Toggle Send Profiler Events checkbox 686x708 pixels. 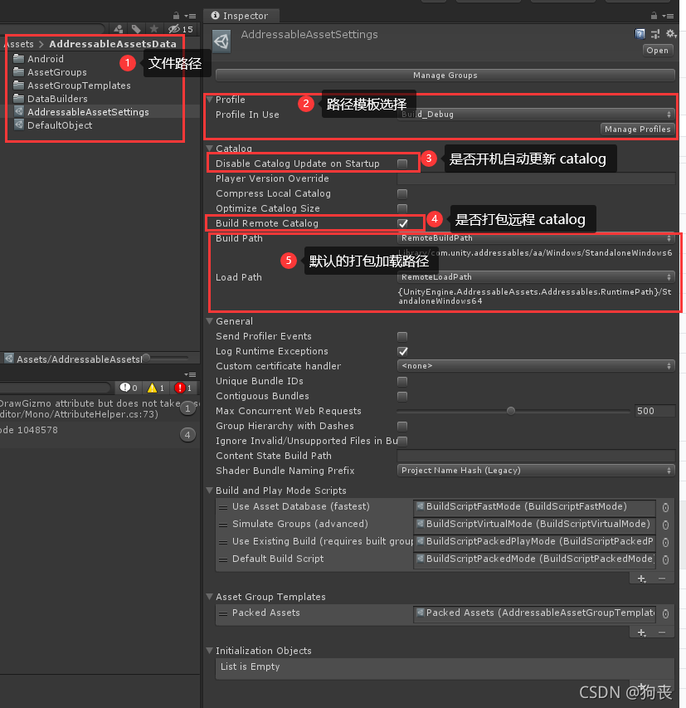(402, 336)
